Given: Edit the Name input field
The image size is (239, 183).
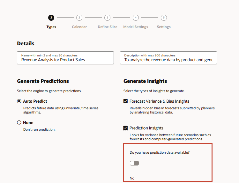Looking at the screenshot, I should tap(65, 60).
